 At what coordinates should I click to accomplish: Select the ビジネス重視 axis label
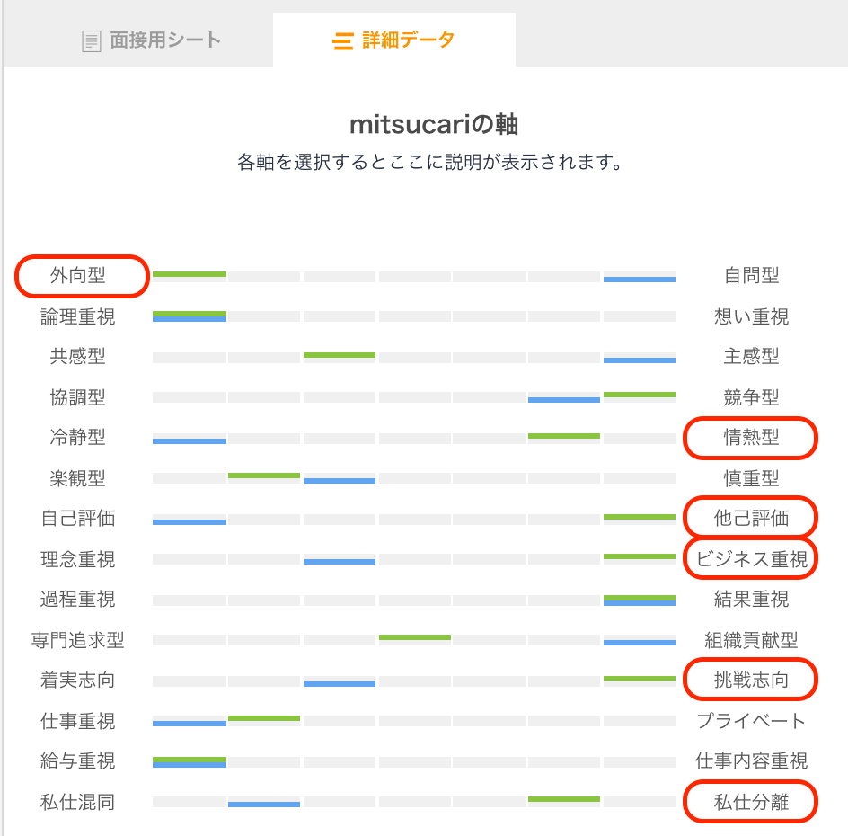tap(750, 558)
